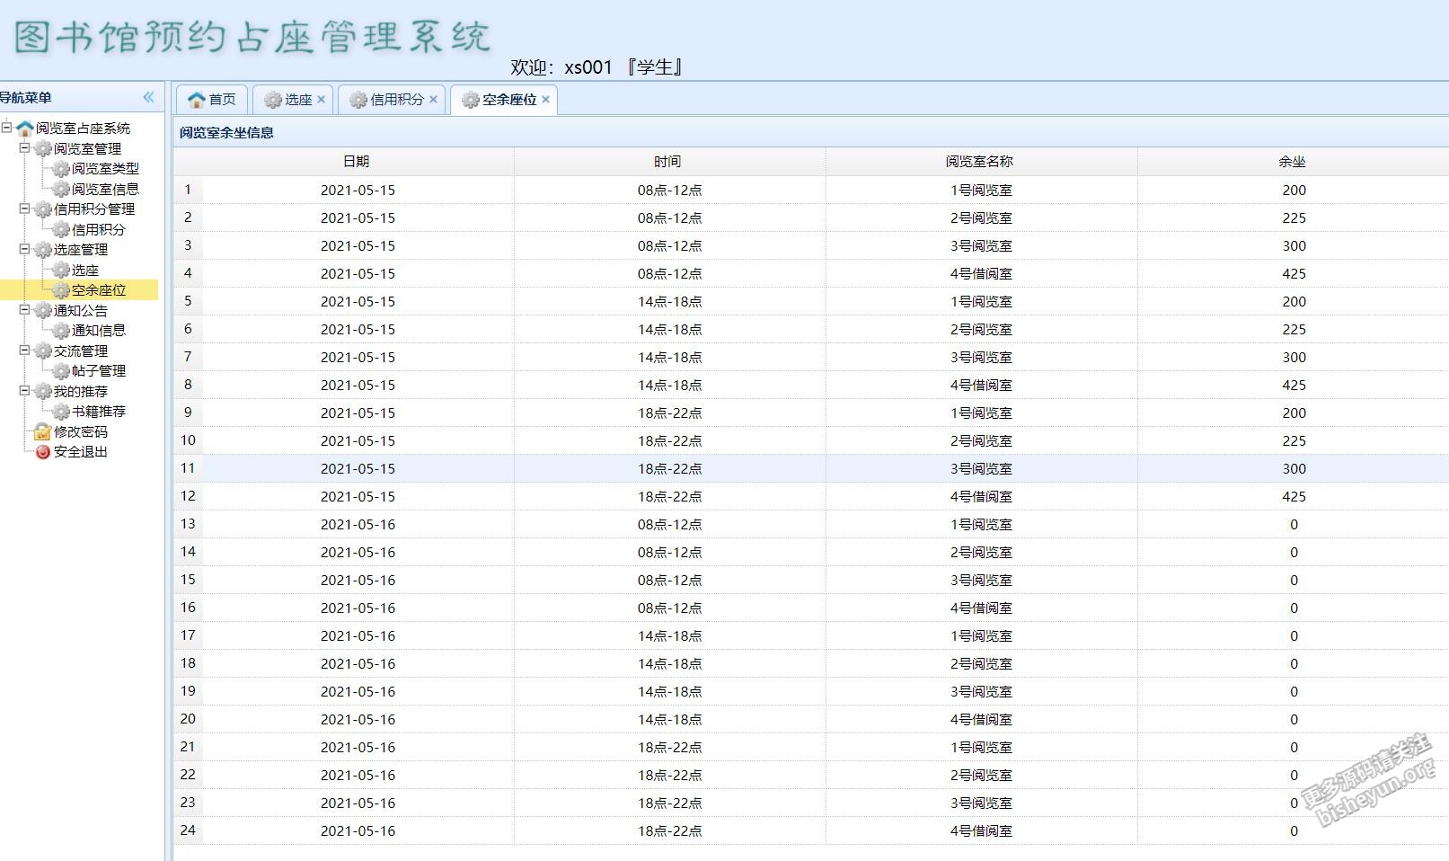Open 书籍推荐 in navigation tree

(99, 412)
